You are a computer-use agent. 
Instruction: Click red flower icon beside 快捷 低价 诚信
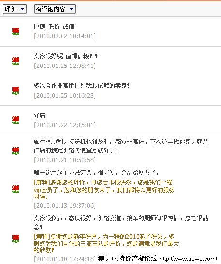[16, 32]
